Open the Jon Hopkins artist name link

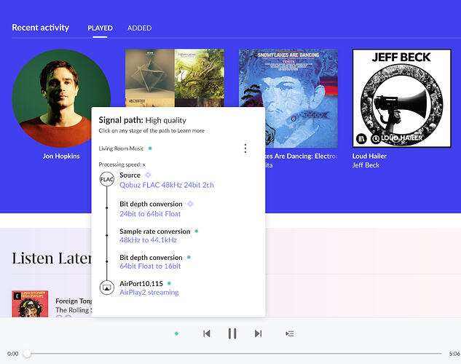tap(61, 156)
